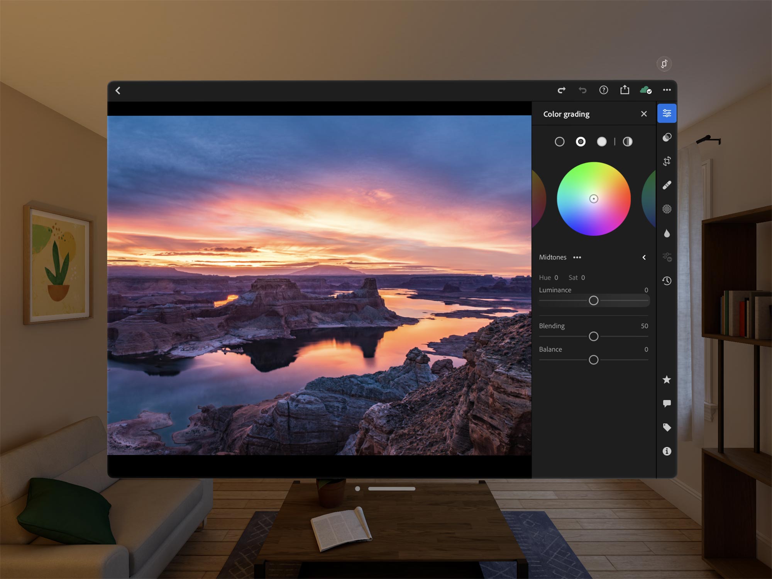The height and width of the screenshot is (579, 772).
Task: View photo info with the Info icon
Action: (x=667, y=450)
